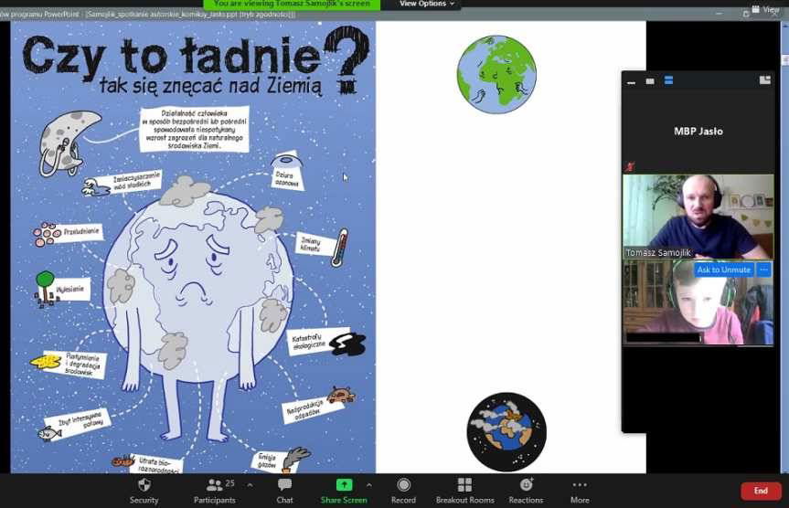Start recording with the Record button
Screen dimensions: 789x508
click(x=403, y=489)
